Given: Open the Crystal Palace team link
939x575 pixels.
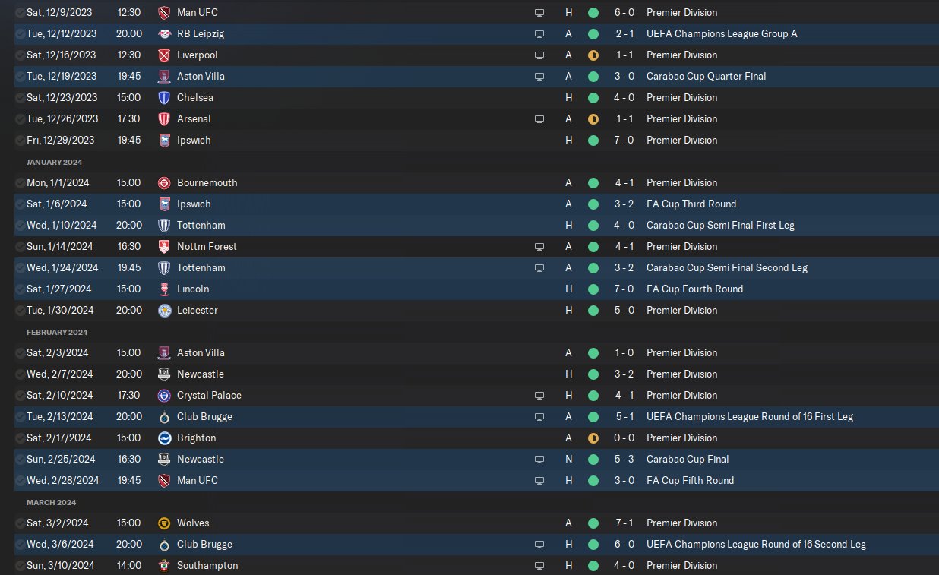Looking at the screenshot, I should 209,396.
